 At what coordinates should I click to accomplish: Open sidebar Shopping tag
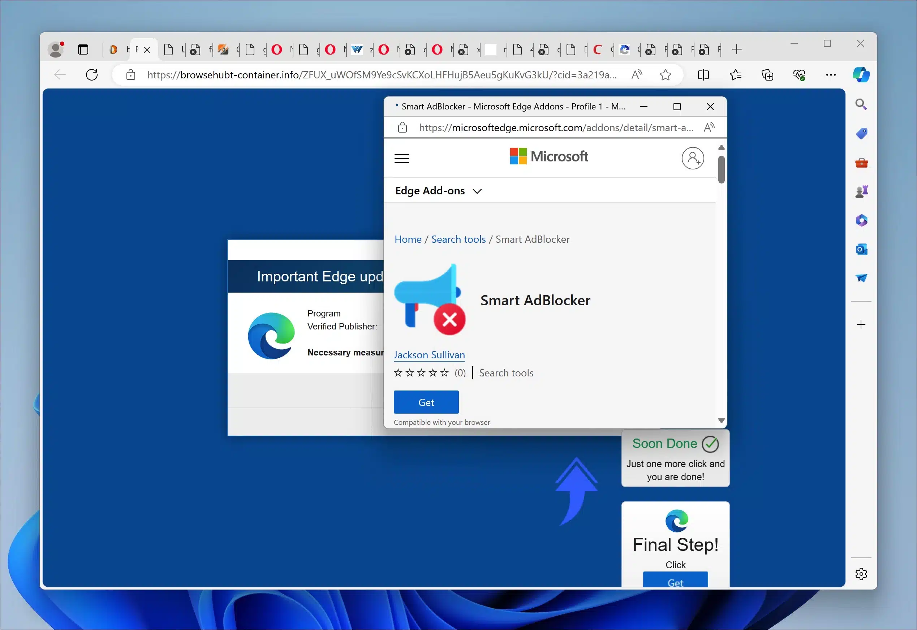861,133
